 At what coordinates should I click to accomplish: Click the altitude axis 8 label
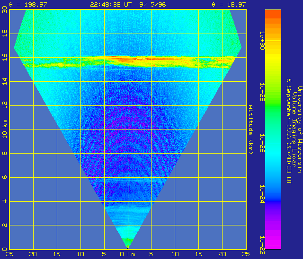pos(5,153)
